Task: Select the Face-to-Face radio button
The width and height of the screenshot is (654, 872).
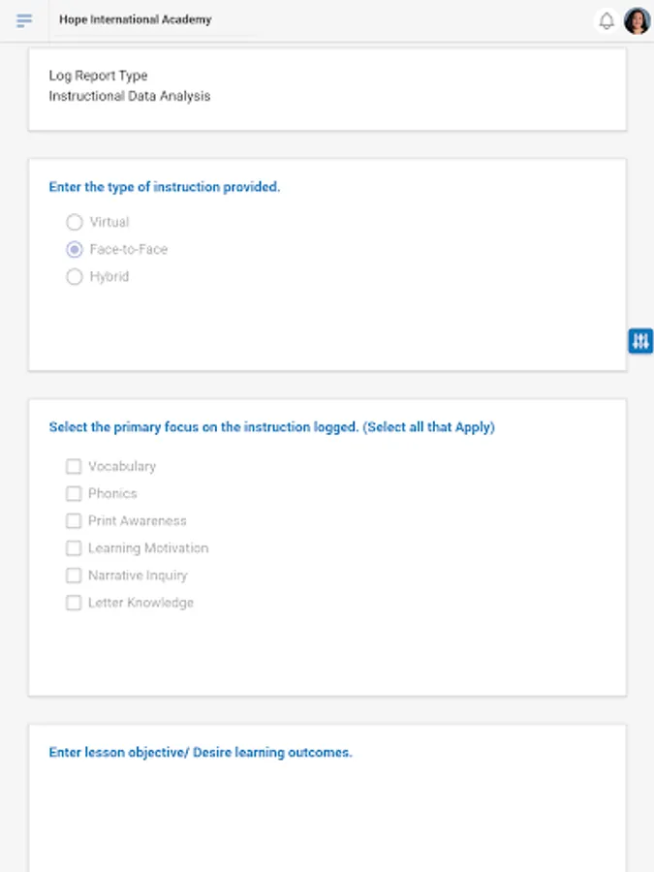Action: (x=75, y=249)
